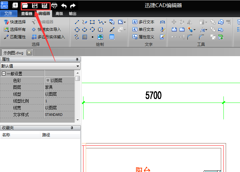240x172 pixels.
Task: Open a file with the folder icon
Action: click(25, 6)
